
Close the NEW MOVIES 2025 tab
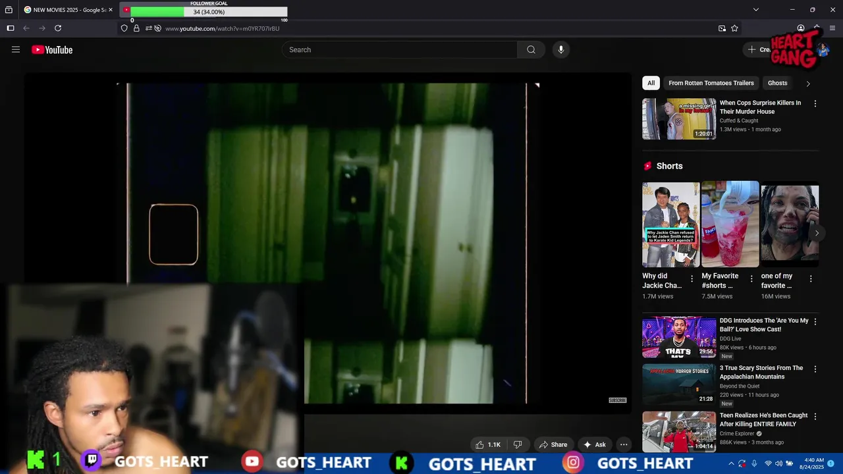point(111,10)
